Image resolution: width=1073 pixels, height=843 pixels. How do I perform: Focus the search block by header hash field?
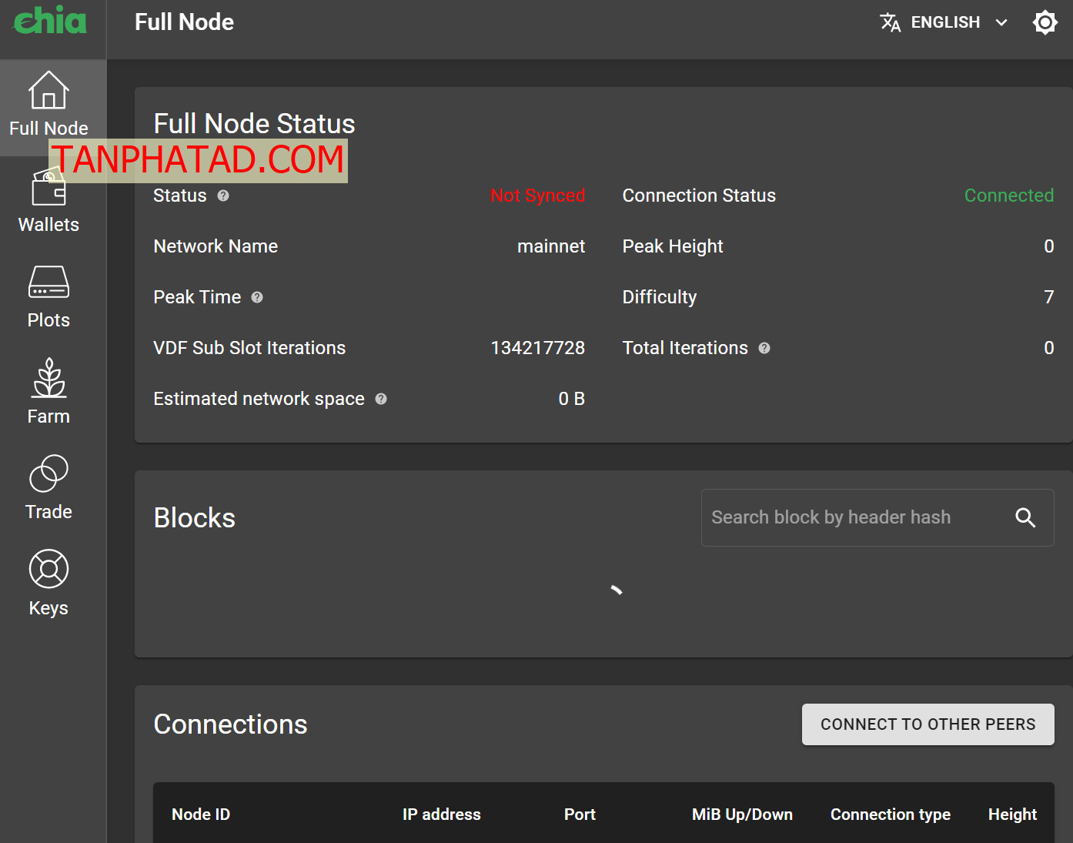(854, 517)
